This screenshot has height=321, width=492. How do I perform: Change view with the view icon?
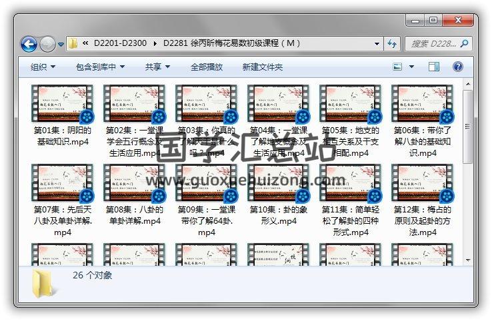tap(397, 67)
